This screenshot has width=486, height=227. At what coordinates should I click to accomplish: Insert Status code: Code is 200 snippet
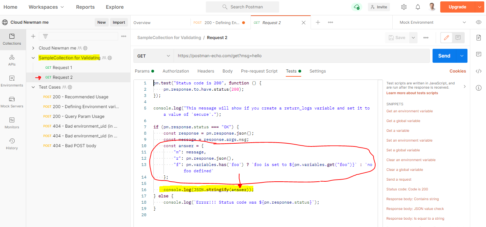click(x=407, y=189)
